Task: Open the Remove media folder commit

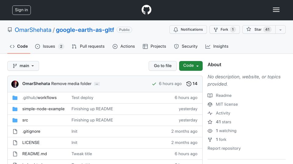Action: click(x=71, y=84)
